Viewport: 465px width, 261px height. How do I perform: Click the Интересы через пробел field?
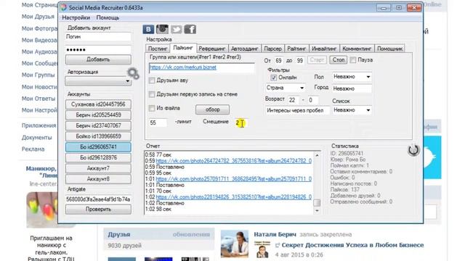[297, 110]
